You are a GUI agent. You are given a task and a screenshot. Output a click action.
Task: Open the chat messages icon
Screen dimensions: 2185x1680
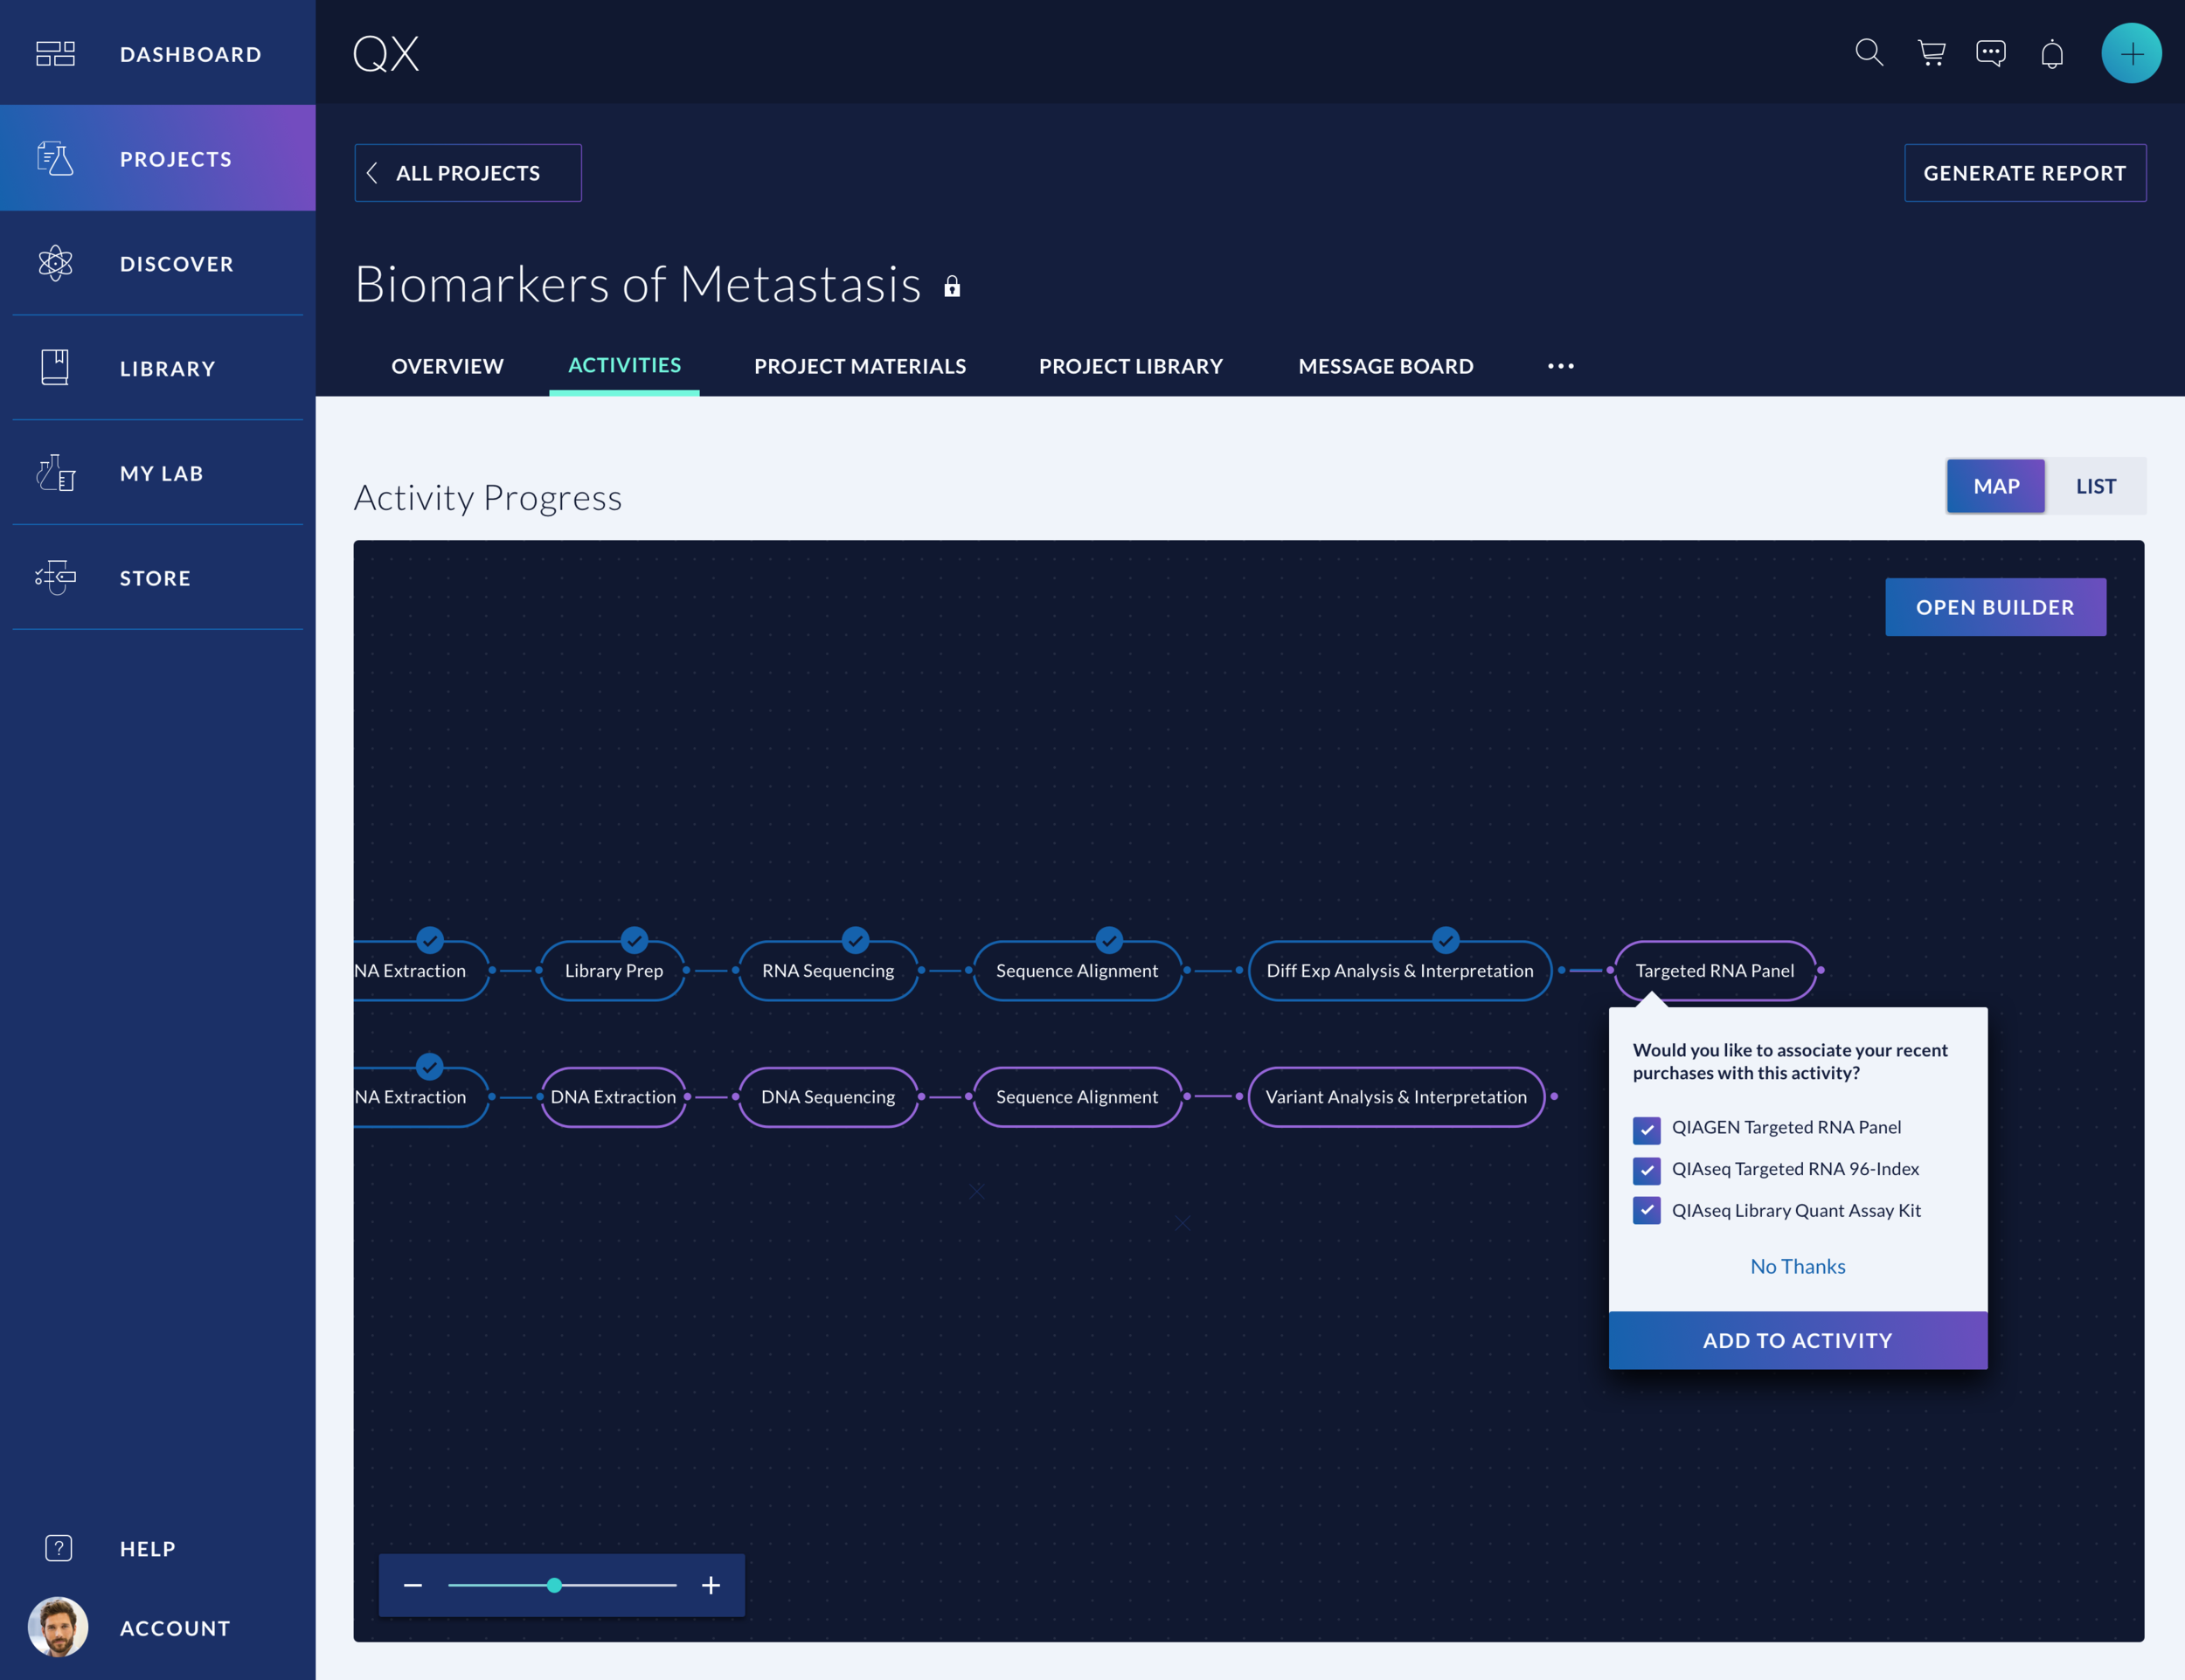pyautogui.click(x=1991, y=53)
